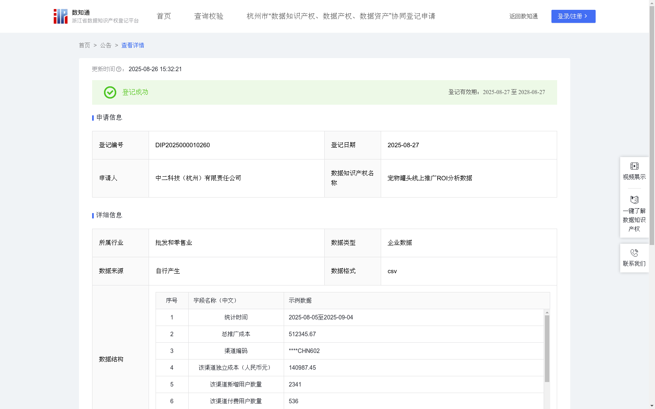Select the name 宠物罐头线上推广ROI分析数据
Image resolution: width=655 pixels, height=409 pixels.
tap(430, 178)
